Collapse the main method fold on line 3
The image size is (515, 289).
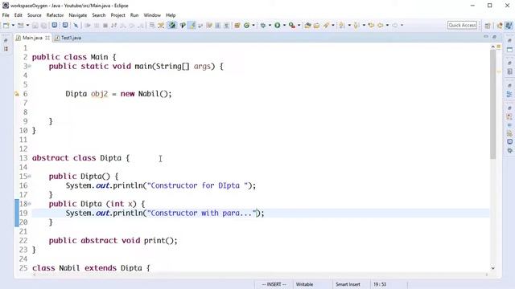[x=30, y=66]
